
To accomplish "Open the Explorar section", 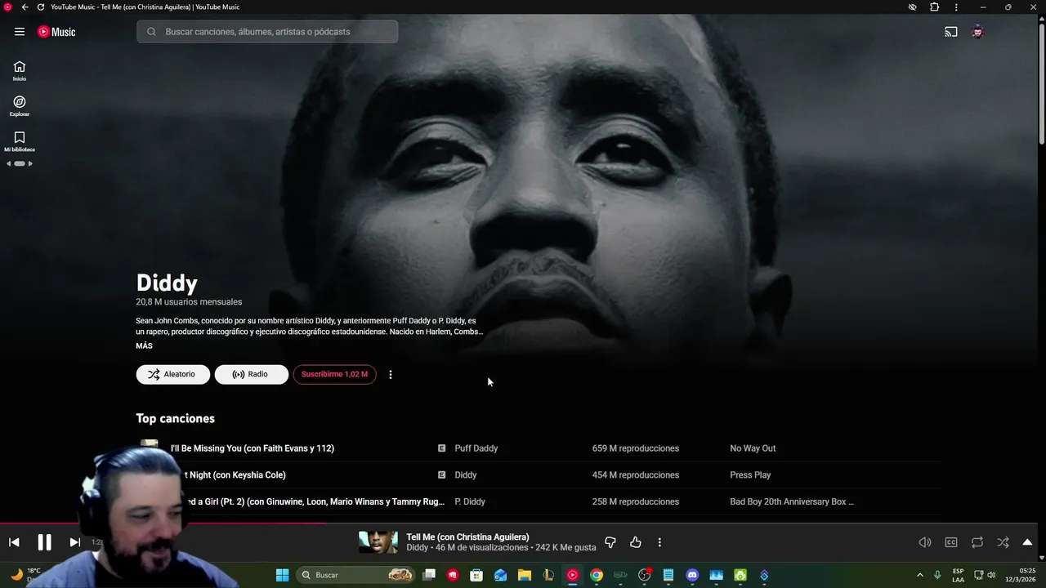I will pyautogui.click(x=20, y=106).
